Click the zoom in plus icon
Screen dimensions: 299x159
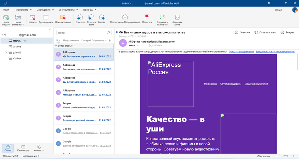(294, 156)
